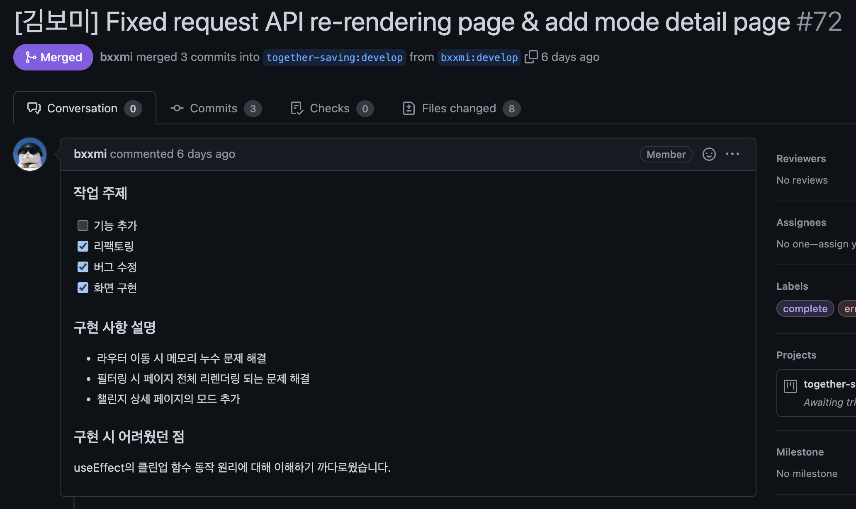
Task: Click the Member badge on the comment
Action: tap(666, 154)
